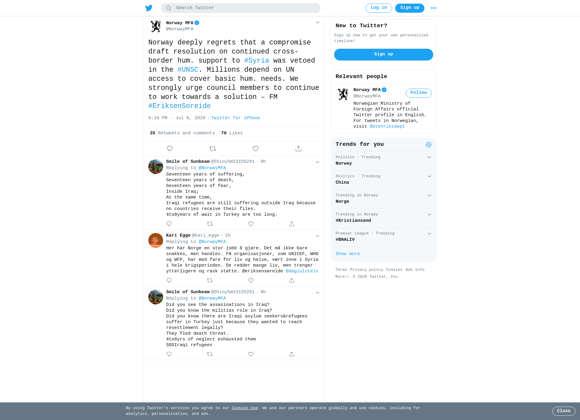Screen dimensions: 580x420
Task: Focus the Search Twitter field
Action: pos(240,8)
